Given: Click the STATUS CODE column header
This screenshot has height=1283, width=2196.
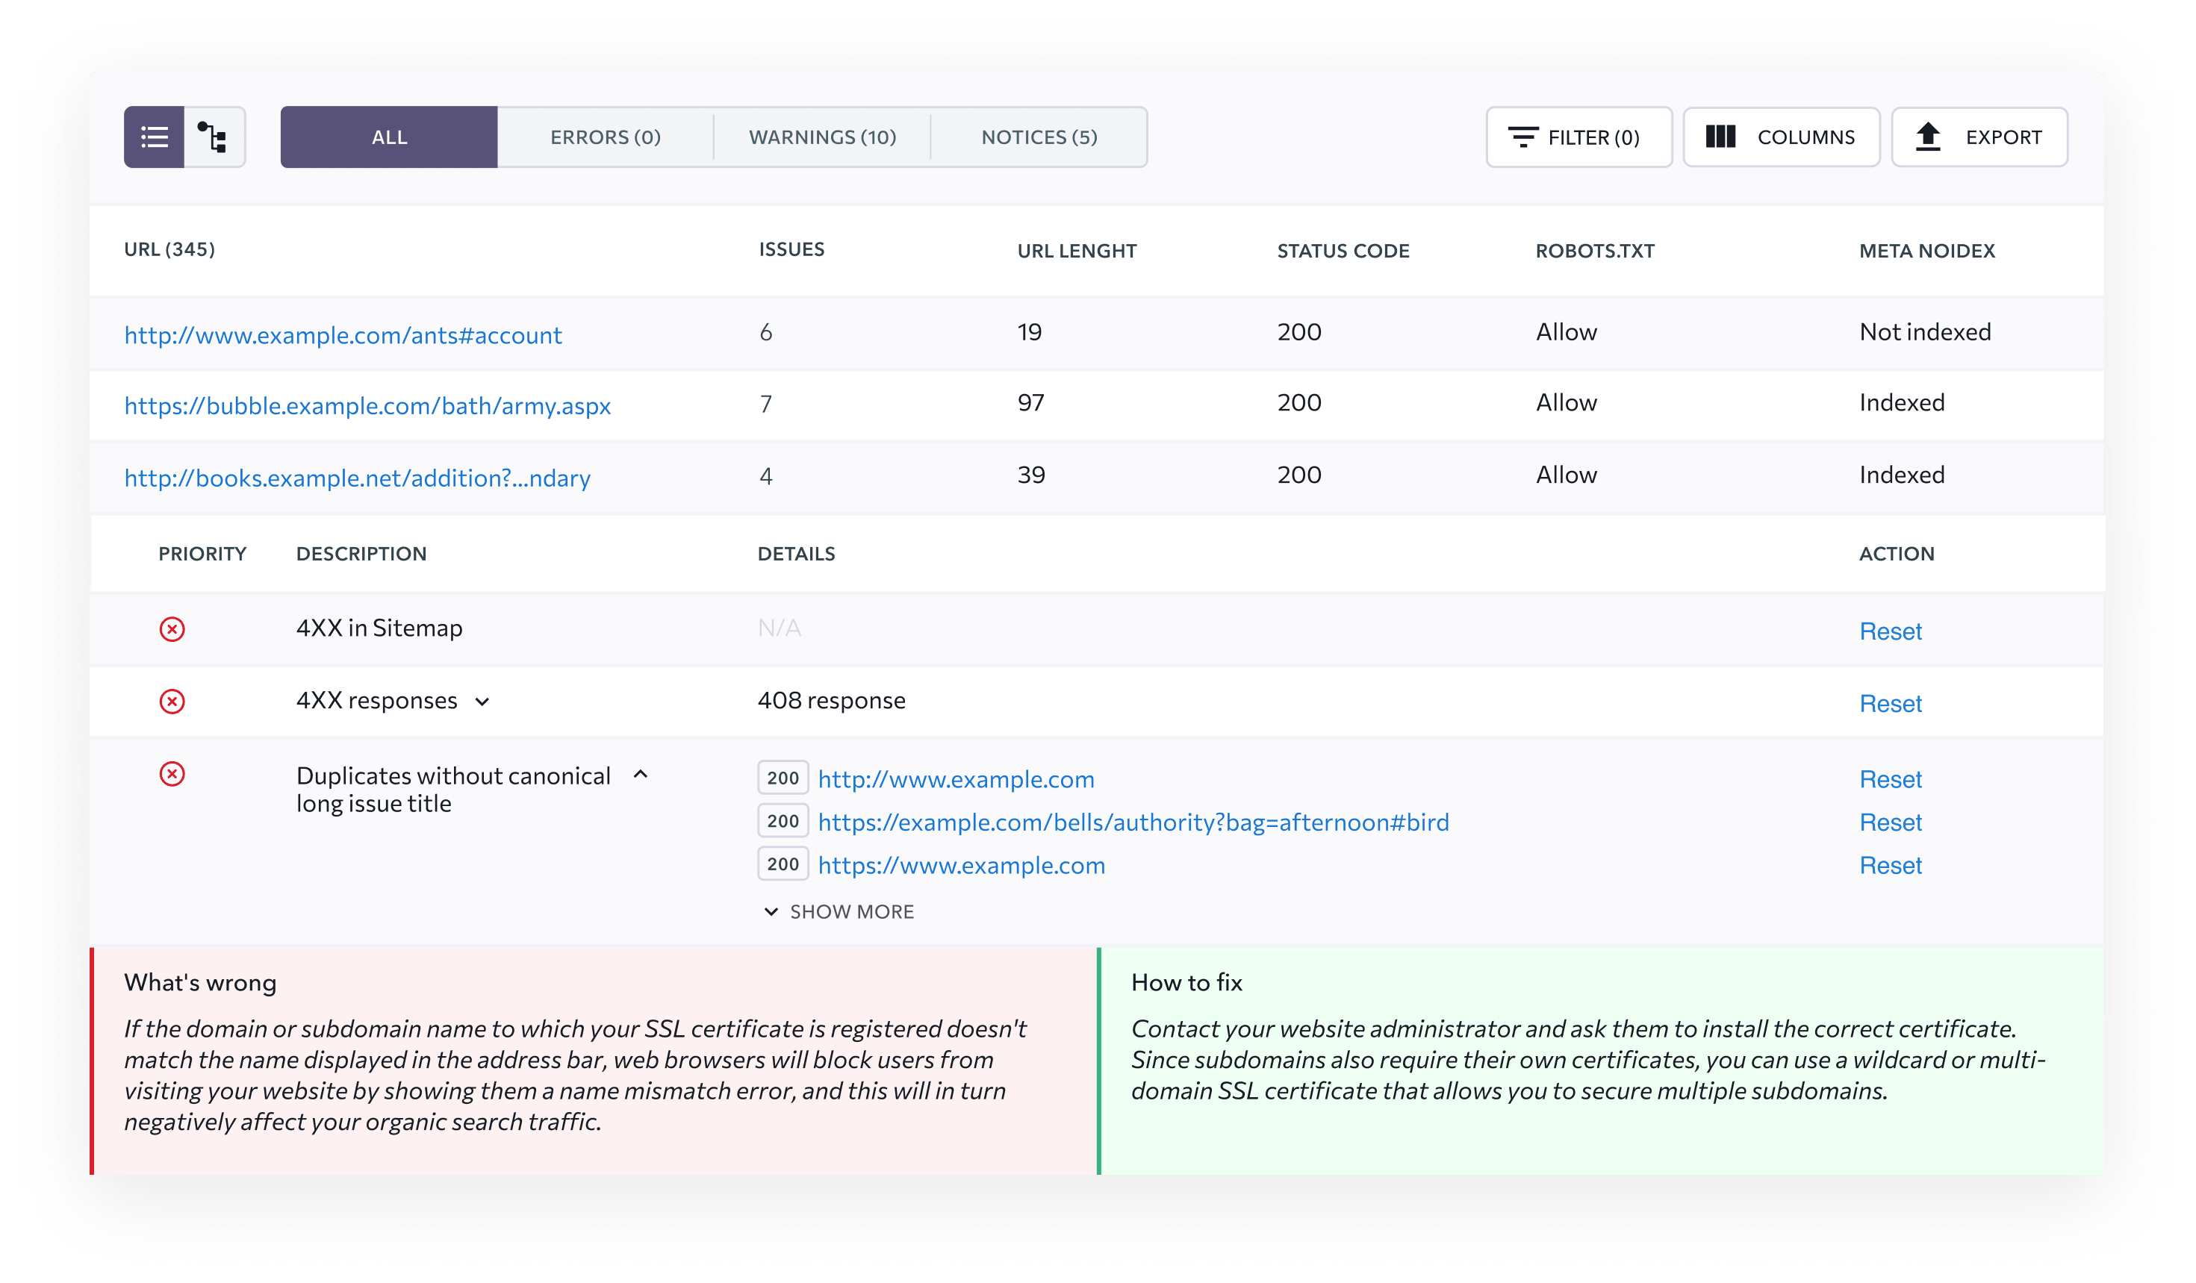Looking at the screenshot, I should click(1343, 251).
